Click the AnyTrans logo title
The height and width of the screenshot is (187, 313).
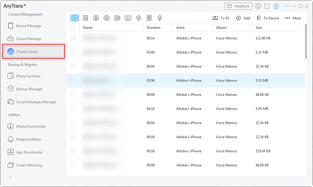[x=14, y=6]
